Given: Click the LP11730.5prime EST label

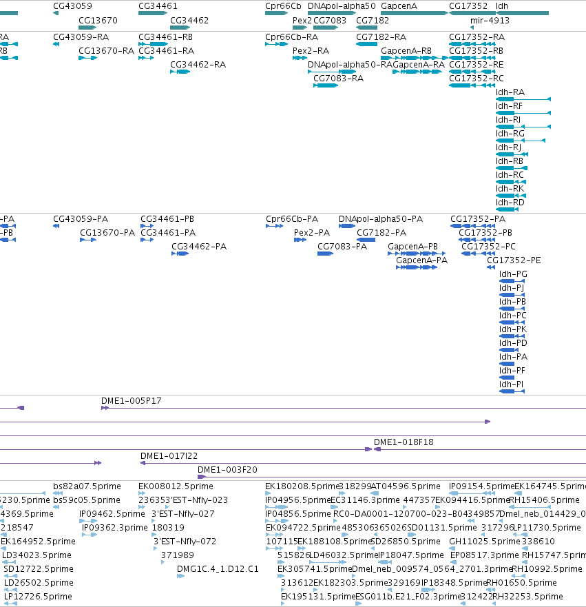Looking at the screenshot, I should coord(547,528).
